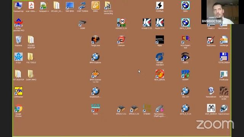Open the Computer desktop icon
Viewport: 244px width, 137px height.
18,6
